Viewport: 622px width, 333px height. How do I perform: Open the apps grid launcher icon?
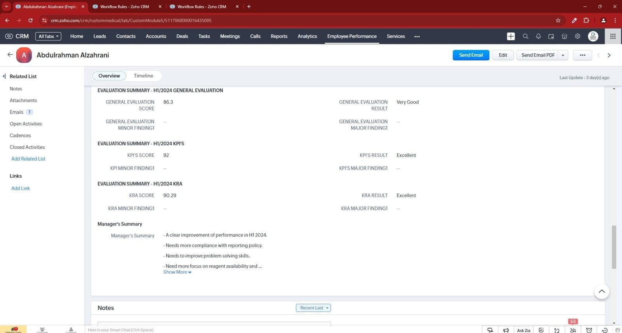(613, 36)
